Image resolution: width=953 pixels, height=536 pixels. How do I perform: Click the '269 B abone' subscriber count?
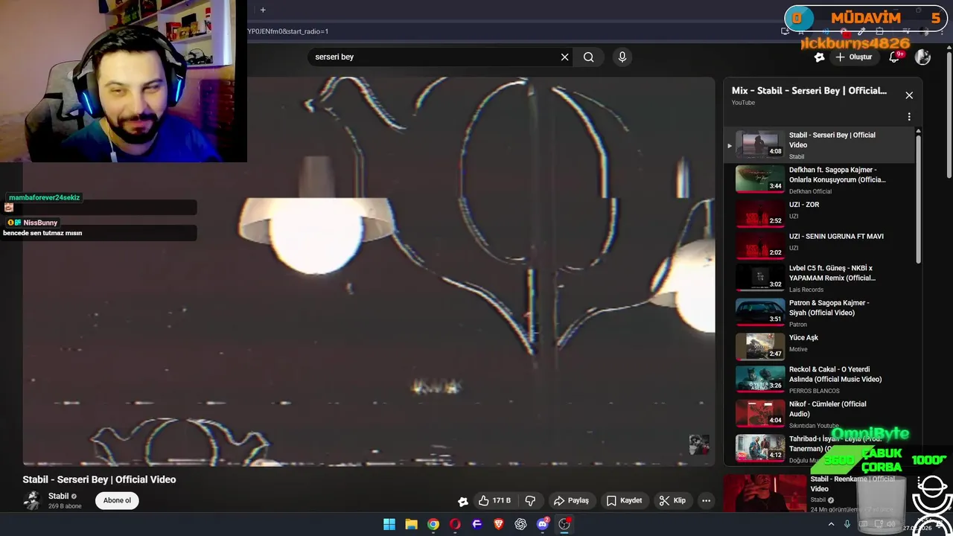point(65,506)
